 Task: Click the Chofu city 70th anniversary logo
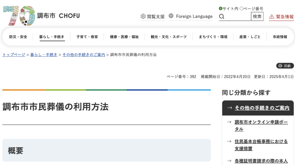[x=19, y=16]
